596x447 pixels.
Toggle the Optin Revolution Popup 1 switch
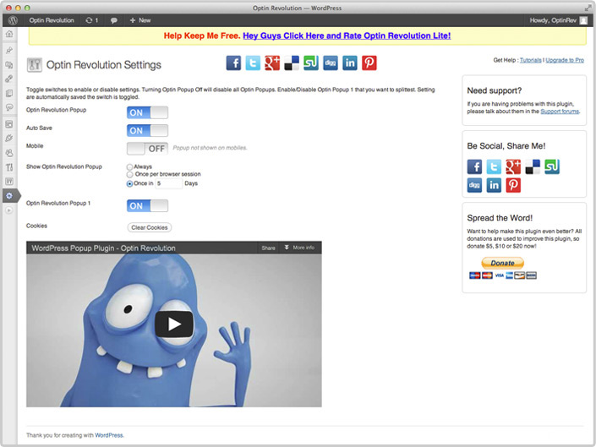click(x=147, y=206)
